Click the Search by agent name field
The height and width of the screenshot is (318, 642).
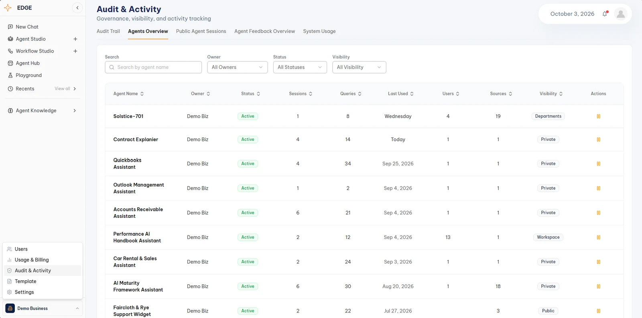[x=153, y=67]
